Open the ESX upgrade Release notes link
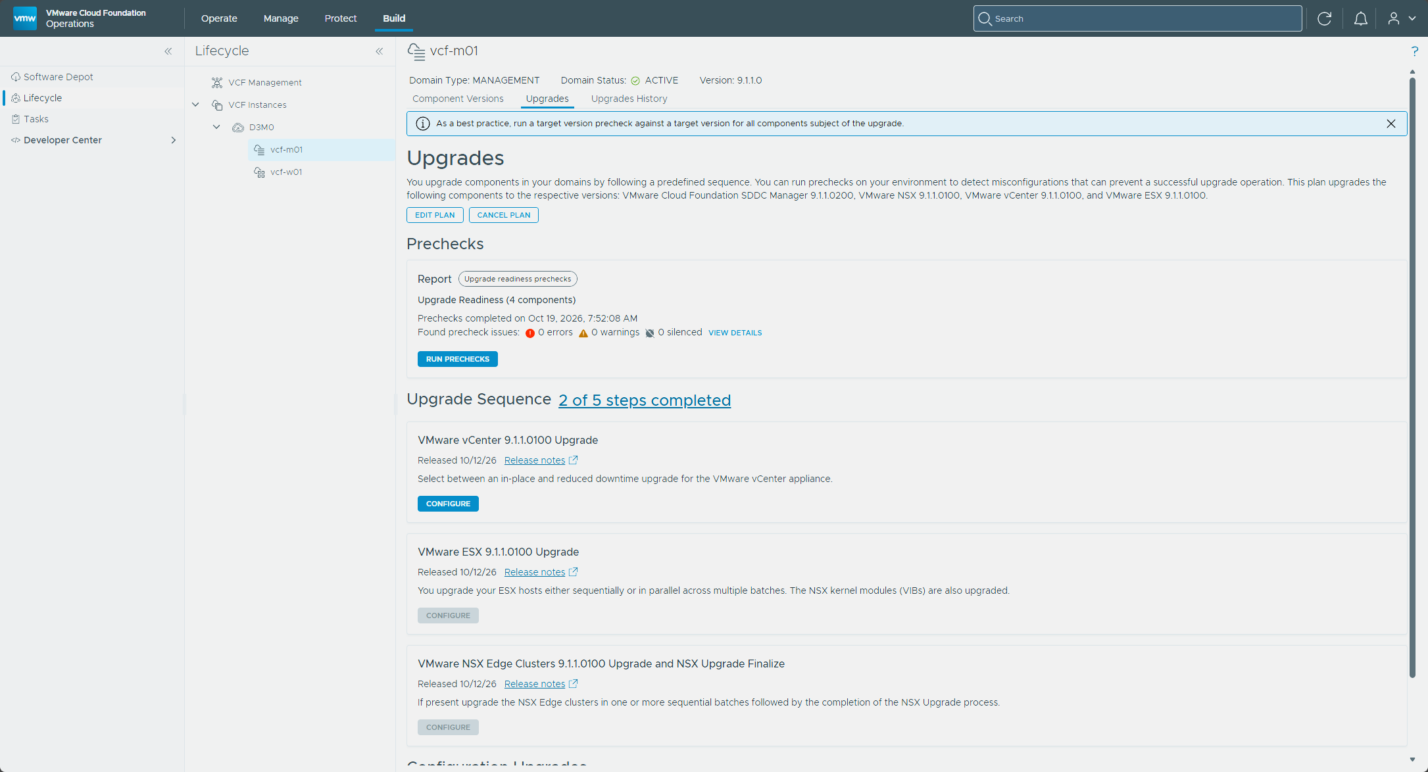 click(535, 572)
